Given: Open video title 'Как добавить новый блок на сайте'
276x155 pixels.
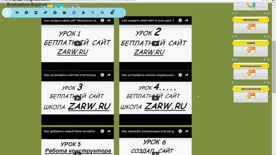Looking at the screenshot, I should click(70, 131).
